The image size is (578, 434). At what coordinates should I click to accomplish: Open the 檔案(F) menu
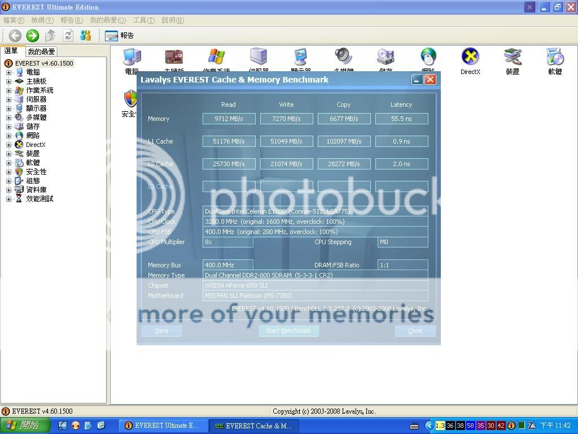point(14,20)
